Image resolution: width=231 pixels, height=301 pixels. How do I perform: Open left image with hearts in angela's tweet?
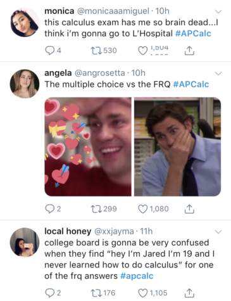click(x=88, y=146)
